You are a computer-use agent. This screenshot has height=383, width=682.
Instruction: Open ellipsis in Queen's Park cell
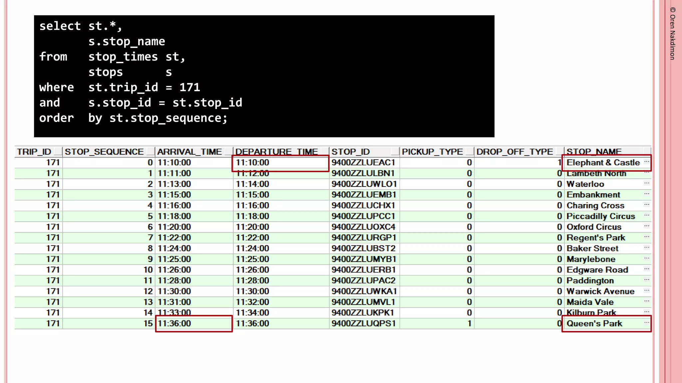coord(646,322)
